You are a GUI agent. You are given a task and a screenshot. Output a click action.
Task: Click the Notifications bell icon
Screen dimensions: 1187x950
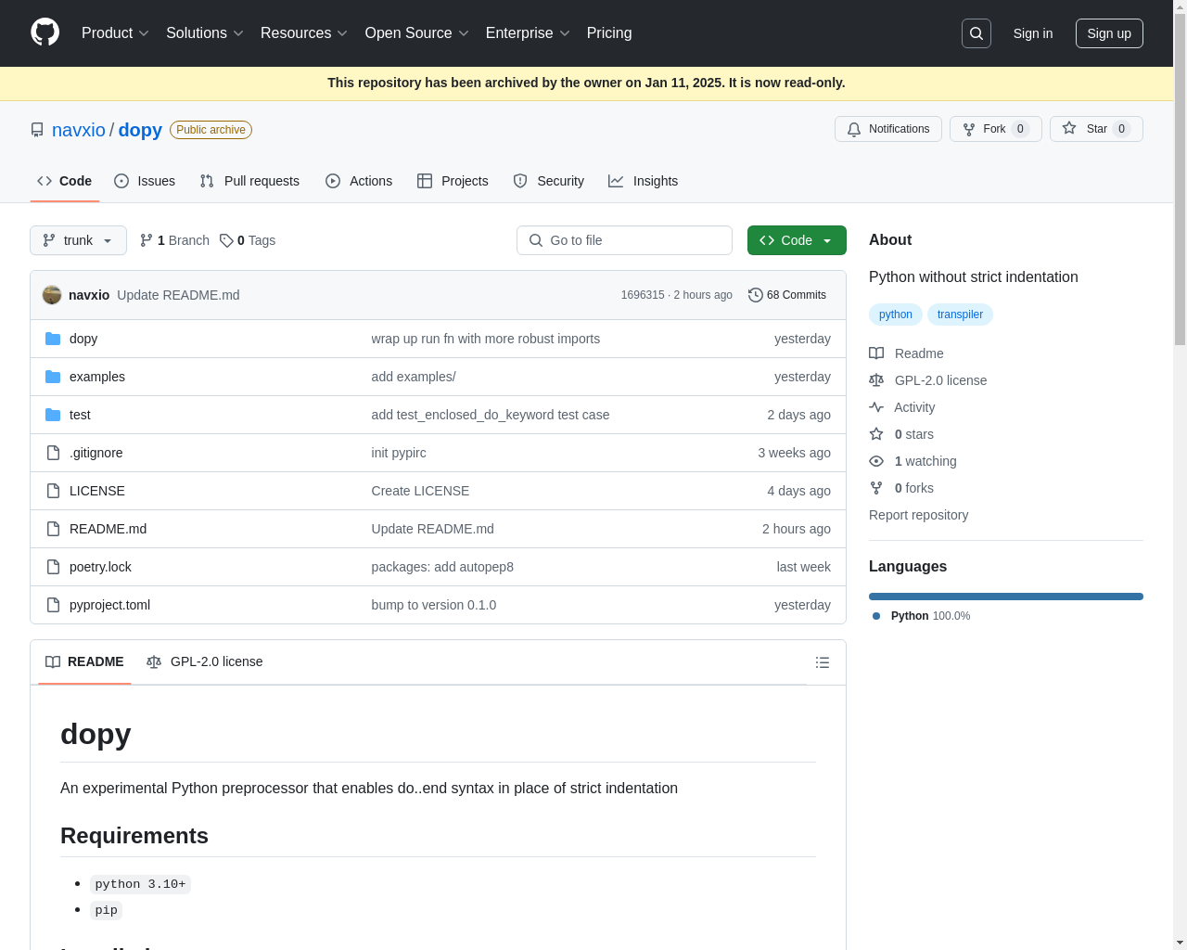point(854,129)
